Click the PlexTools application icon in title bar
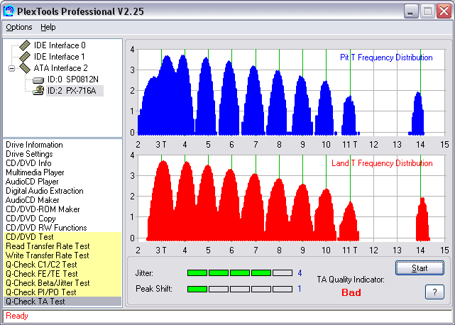Screen dimensions: 455x325 (x=9, y=11)
